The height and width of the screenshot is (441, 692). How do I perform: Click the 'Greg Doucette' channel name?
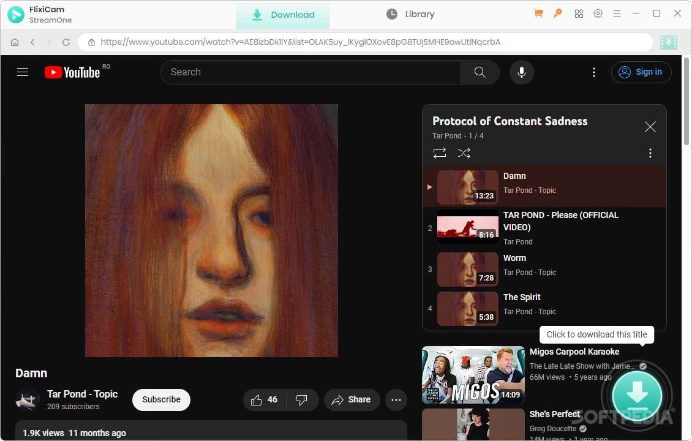click(553, 429)
